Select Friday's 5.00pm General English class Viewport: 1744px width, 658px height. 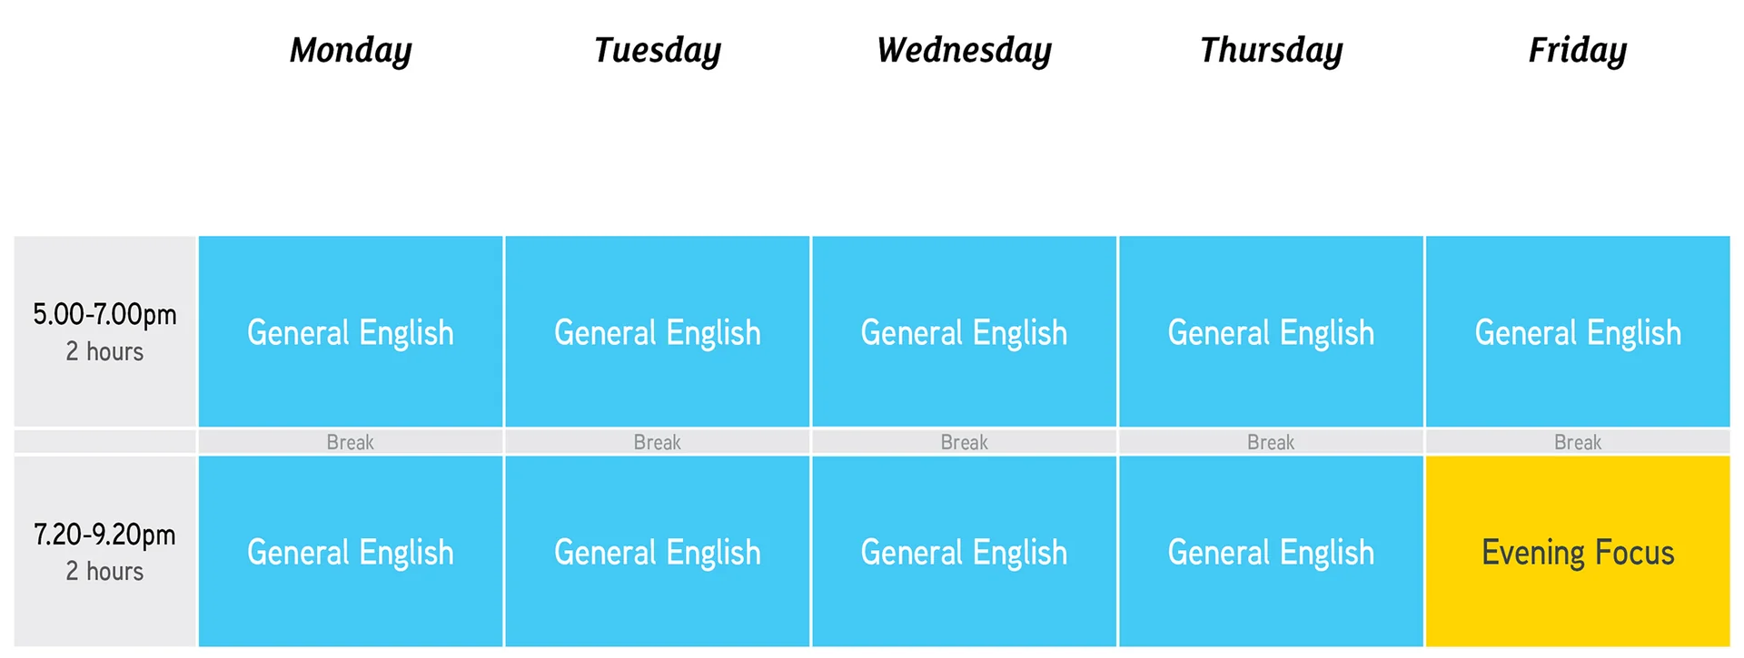point(1578,332)
